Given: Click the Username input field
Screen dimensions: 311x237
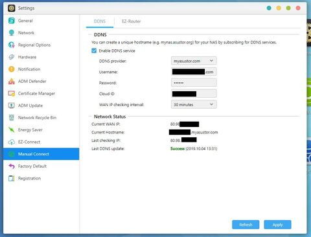Looking at the screenshot, I should 194,72.
